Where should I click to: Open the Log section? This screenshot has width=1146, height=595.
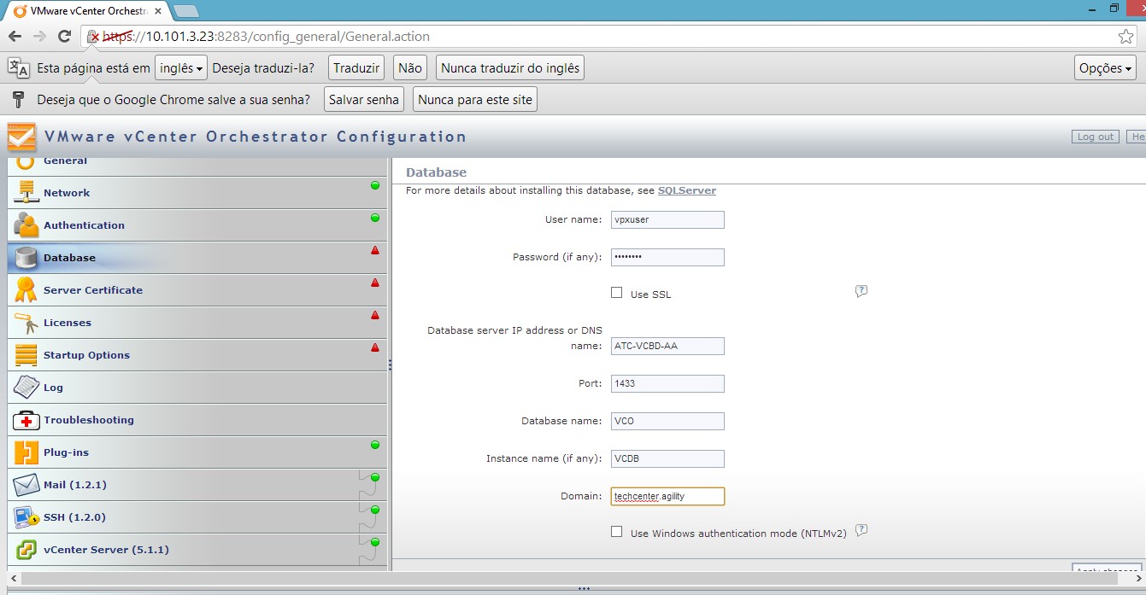click(x=53, y=388)
